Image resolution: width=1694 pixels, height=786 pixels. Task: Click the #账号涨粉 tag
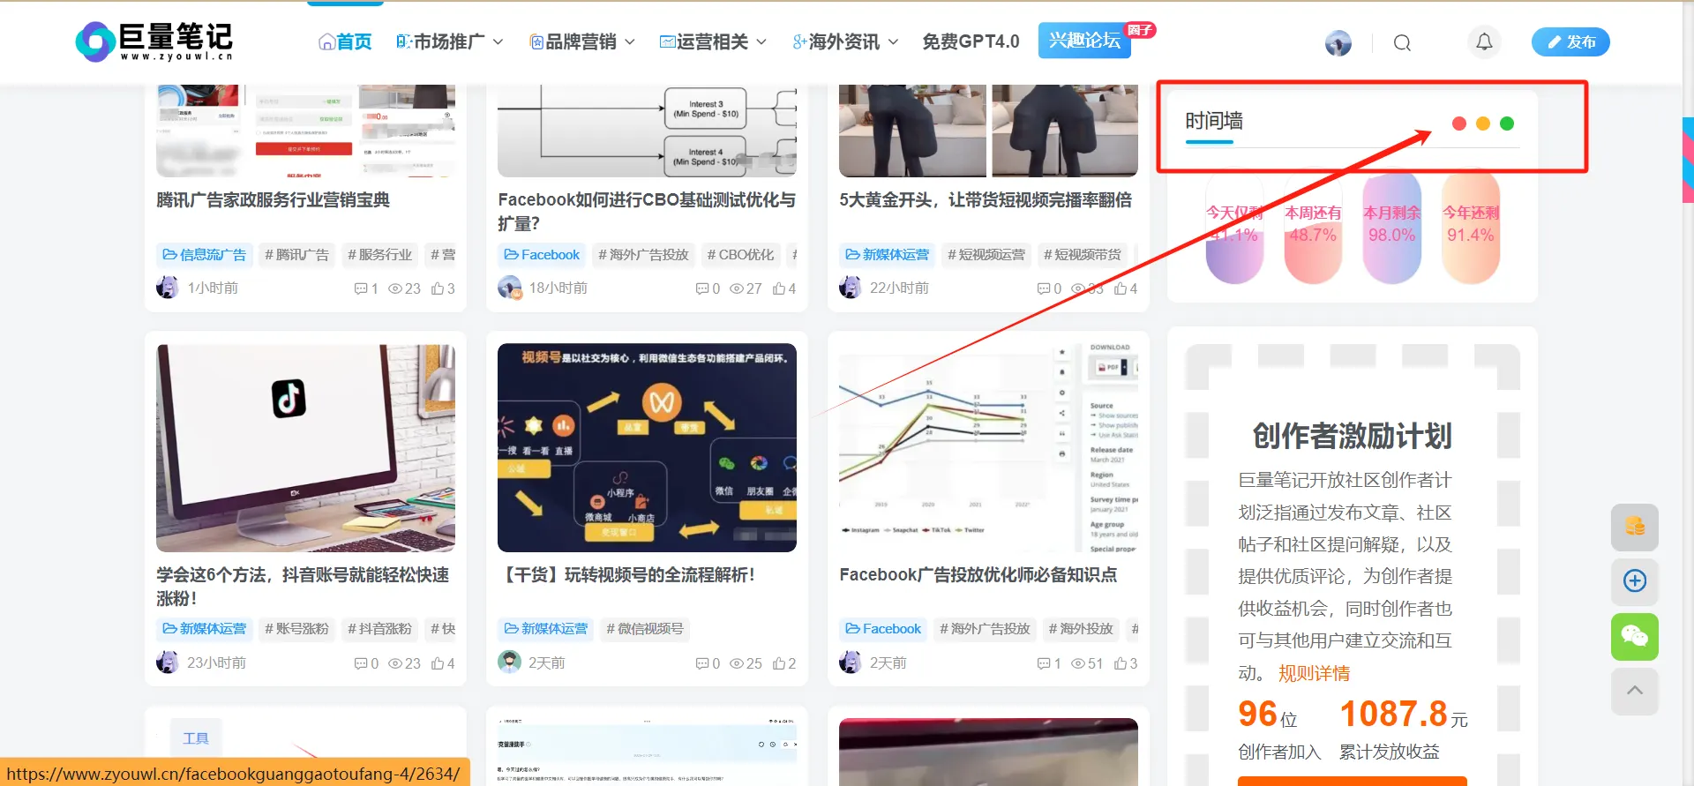click(296, 629)
